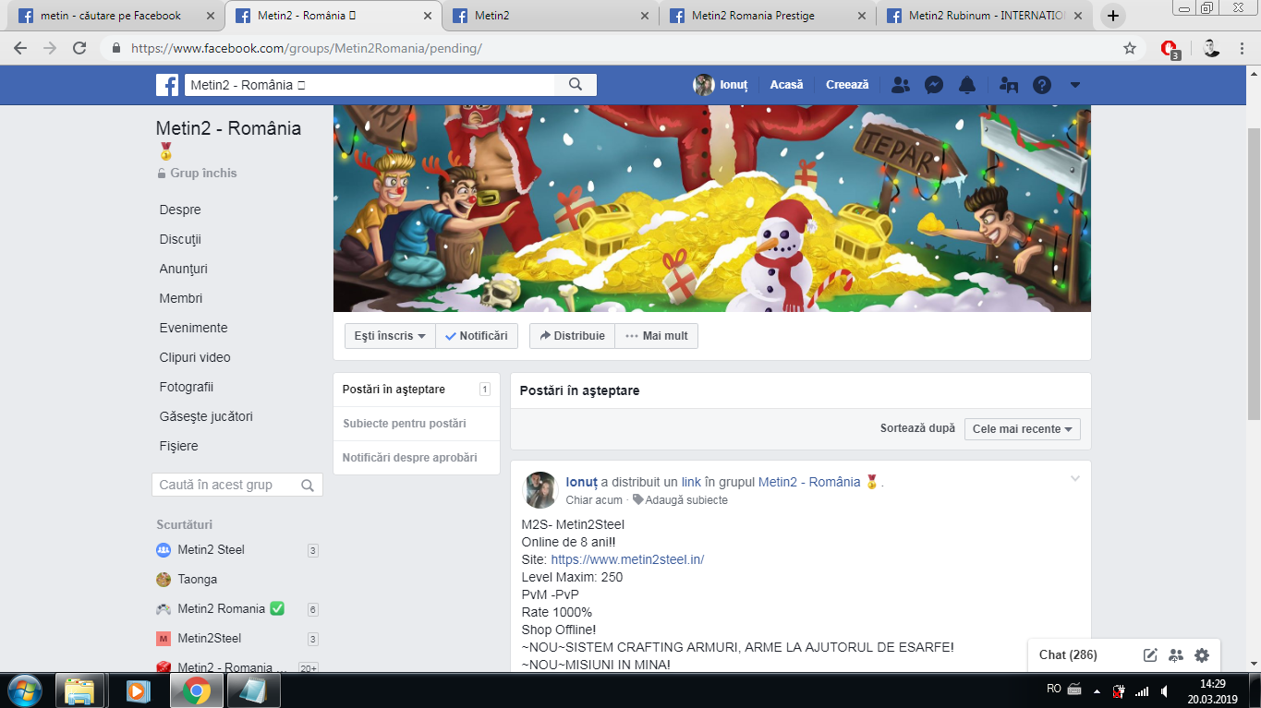Switch to the Metin2 Rubinum tab
This screenshot has width=1261, height=708.
pos(985,16)
